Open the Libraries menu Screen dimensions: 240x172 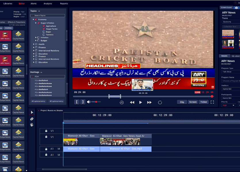pyautogui.click(x=8, y=3)
